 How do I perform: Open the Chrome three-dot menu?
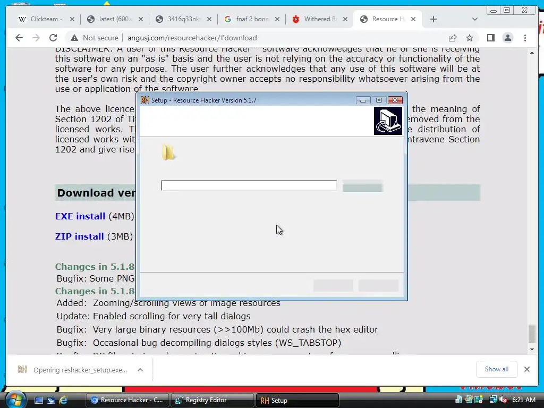525,38
